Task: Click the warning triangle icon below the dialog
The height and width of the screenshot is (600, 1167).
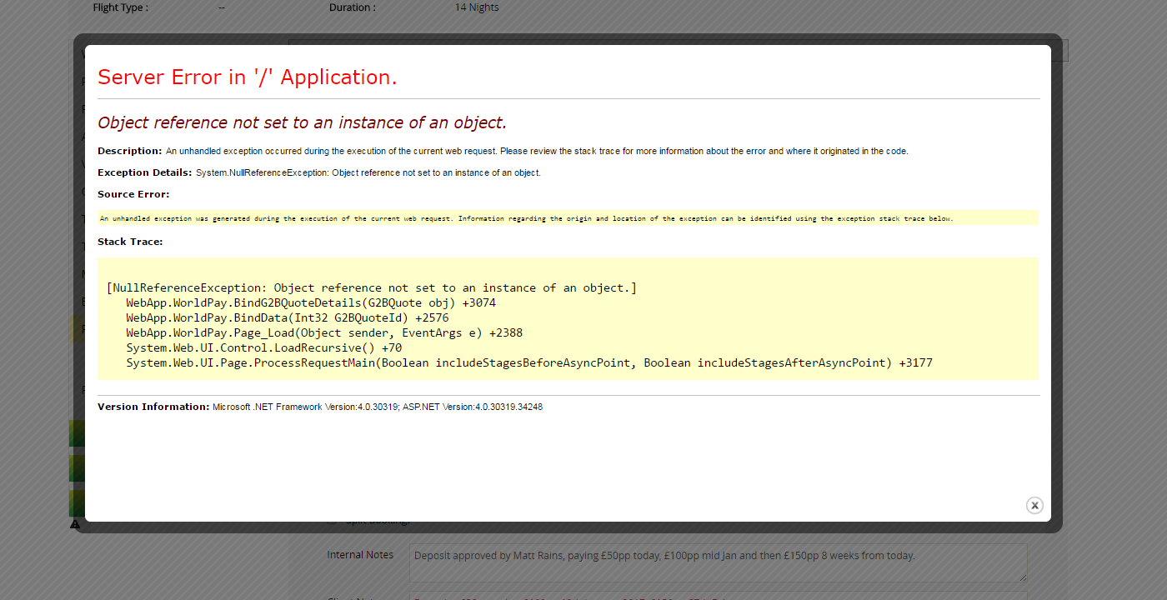Action: 75,524
